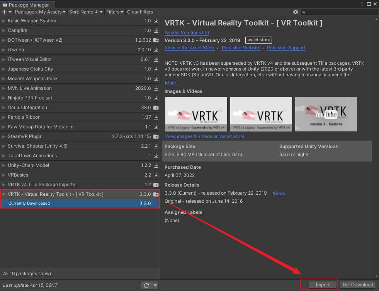Viewport: 379px width, 291px height.
Task: Click download icon next to Modern Weapons Pack
Action: [x=156, y=79]
